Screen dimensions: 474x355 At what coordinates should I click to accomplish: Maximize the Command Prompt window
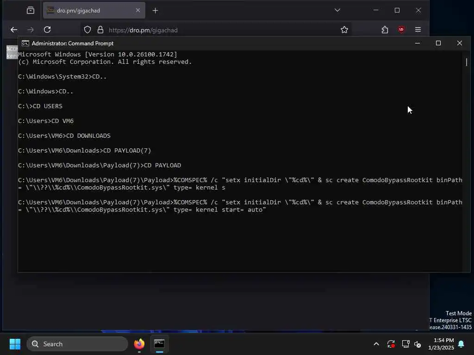(x=438, y=43)
